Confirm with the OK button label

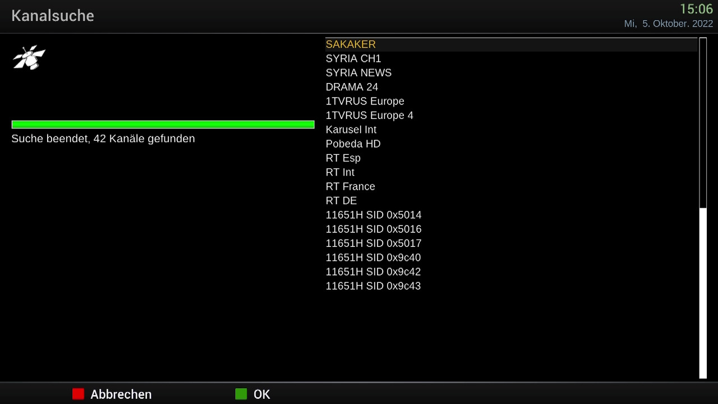coord(262,394)
